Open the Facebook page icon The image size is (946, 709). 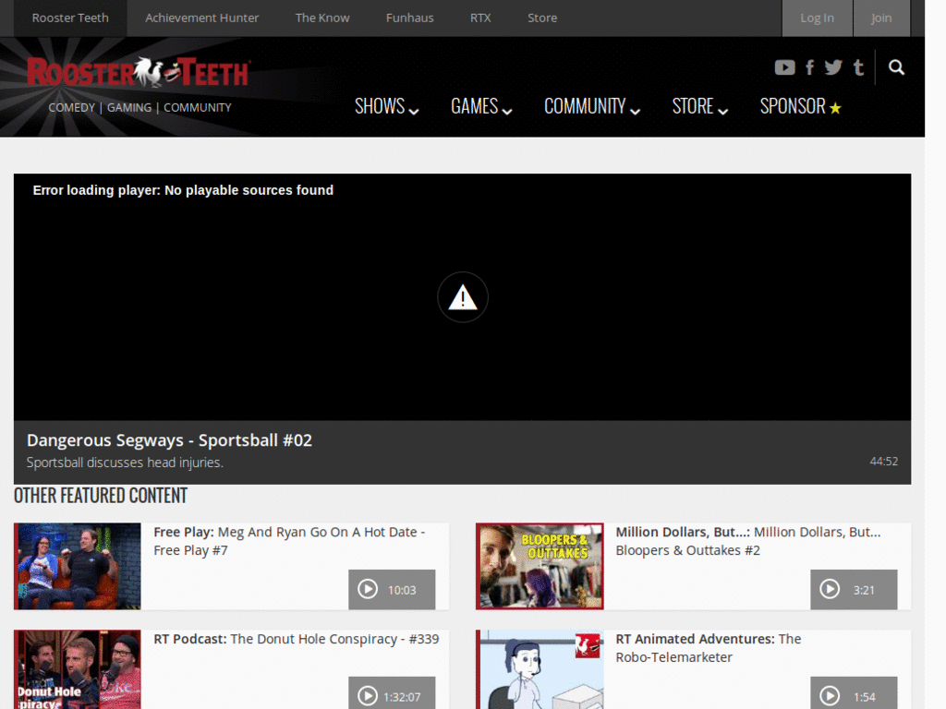[809, 66]
